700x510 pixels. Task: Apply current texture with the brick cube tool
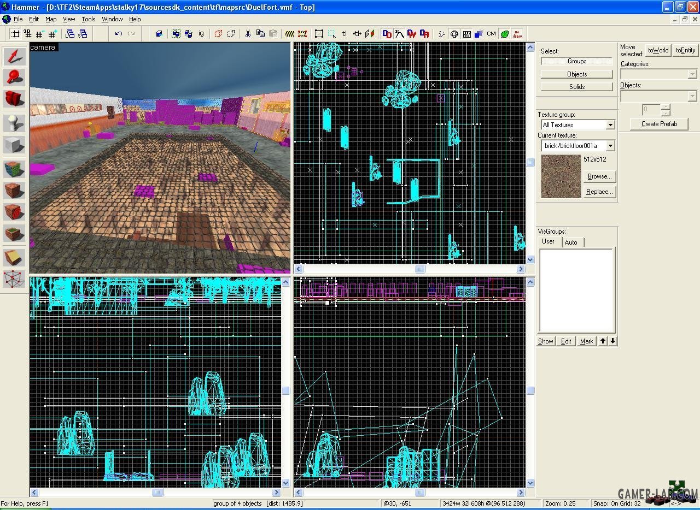point(14,191)
